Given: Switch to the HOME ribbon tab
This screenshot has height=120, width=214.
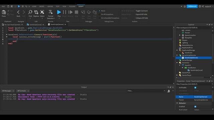Looking at the screenshot, I should [x=34, y=6].
